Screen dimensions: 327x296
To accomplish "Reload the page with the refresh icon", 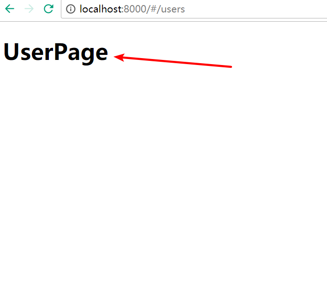I will (x=48, y=9).
